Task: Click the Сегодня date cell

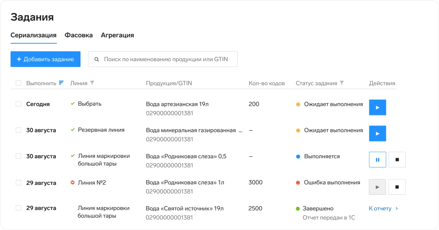Action: [38, 104]
